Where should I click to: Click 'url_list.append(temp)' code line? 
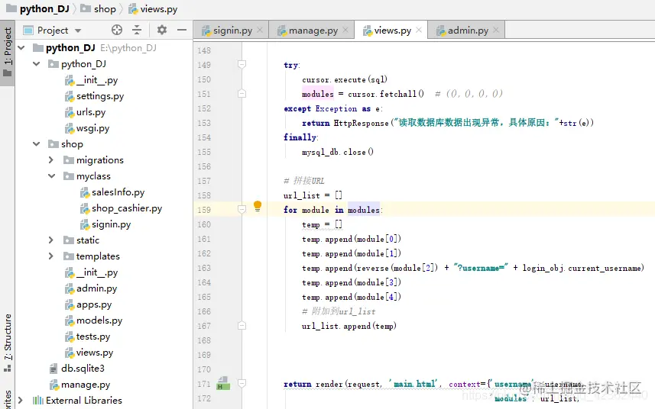pos(349,326)
